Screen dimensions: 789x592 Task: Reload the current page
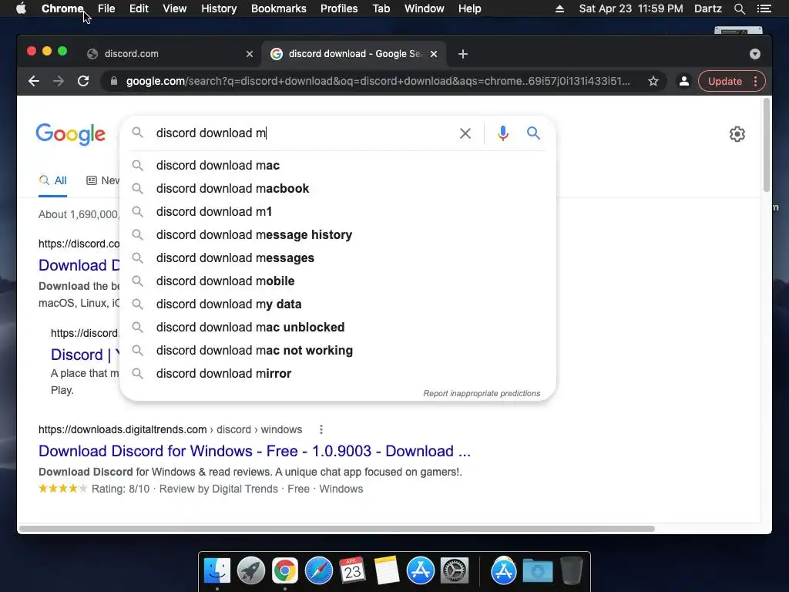pos(83,81)
